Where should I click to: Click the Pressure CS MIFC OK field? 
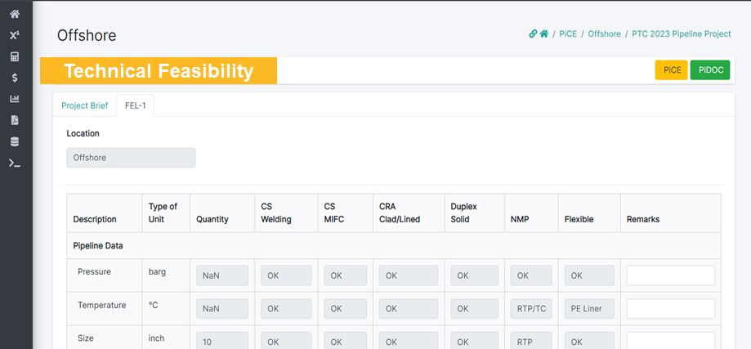click(x=346, y=275)
